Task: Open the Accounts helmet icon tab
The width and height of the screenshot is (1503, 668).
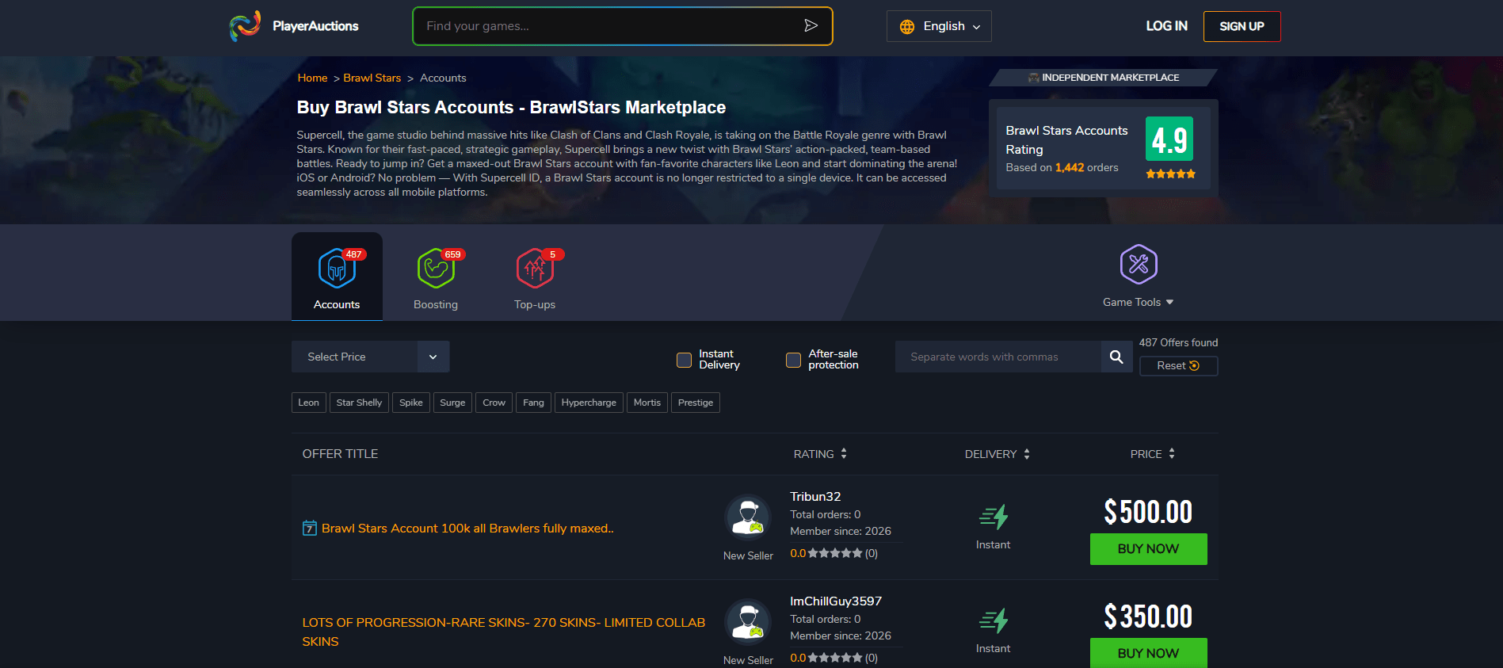Action: (337, 269)
